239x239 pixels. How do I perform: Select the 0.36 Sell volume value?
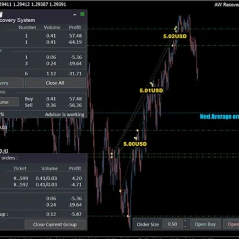click(51, 105)
